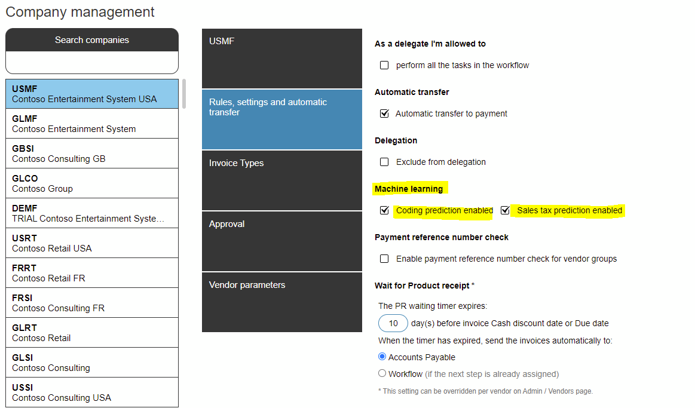This screenshot has width=695, height=408.
Task: Open the USMF company tile
Action: 282,59
